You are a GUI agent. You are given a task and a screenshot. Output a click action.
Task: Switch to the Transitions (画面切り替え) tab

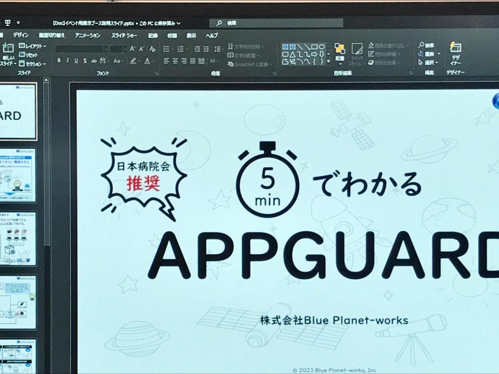[x=52, y=35]
